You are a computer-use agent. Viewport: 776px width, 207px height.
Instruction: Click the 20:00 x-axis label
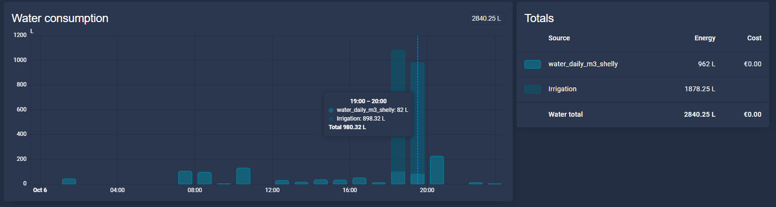(427, 190)
